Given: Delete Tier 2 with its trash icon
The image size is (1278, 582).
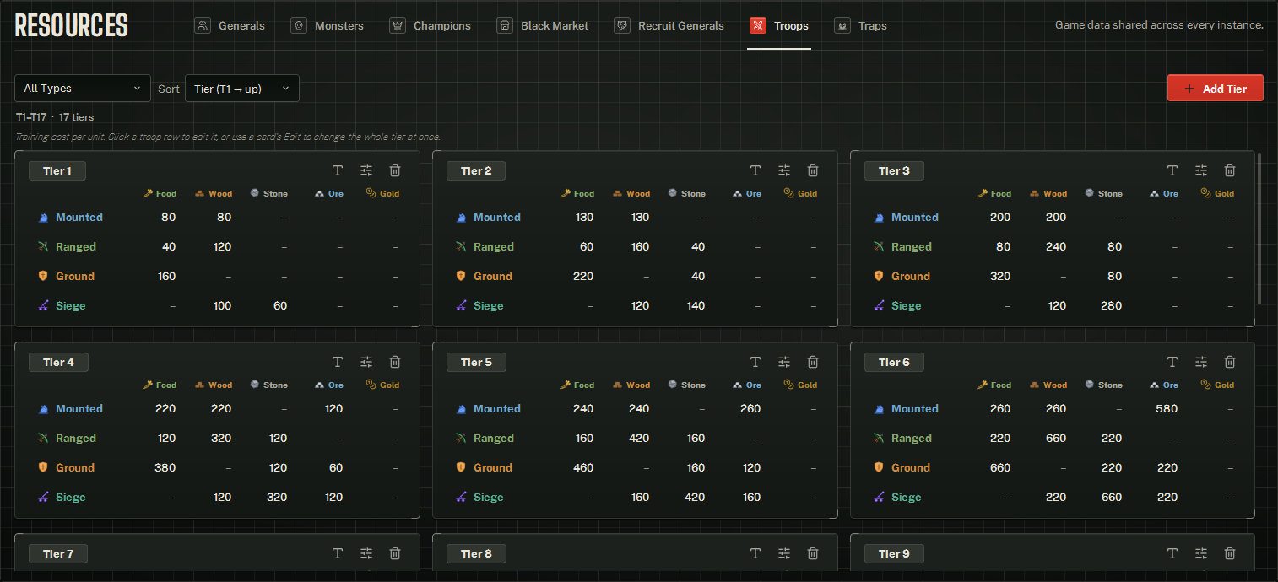Looking at the screenshot, I should 813,170.
